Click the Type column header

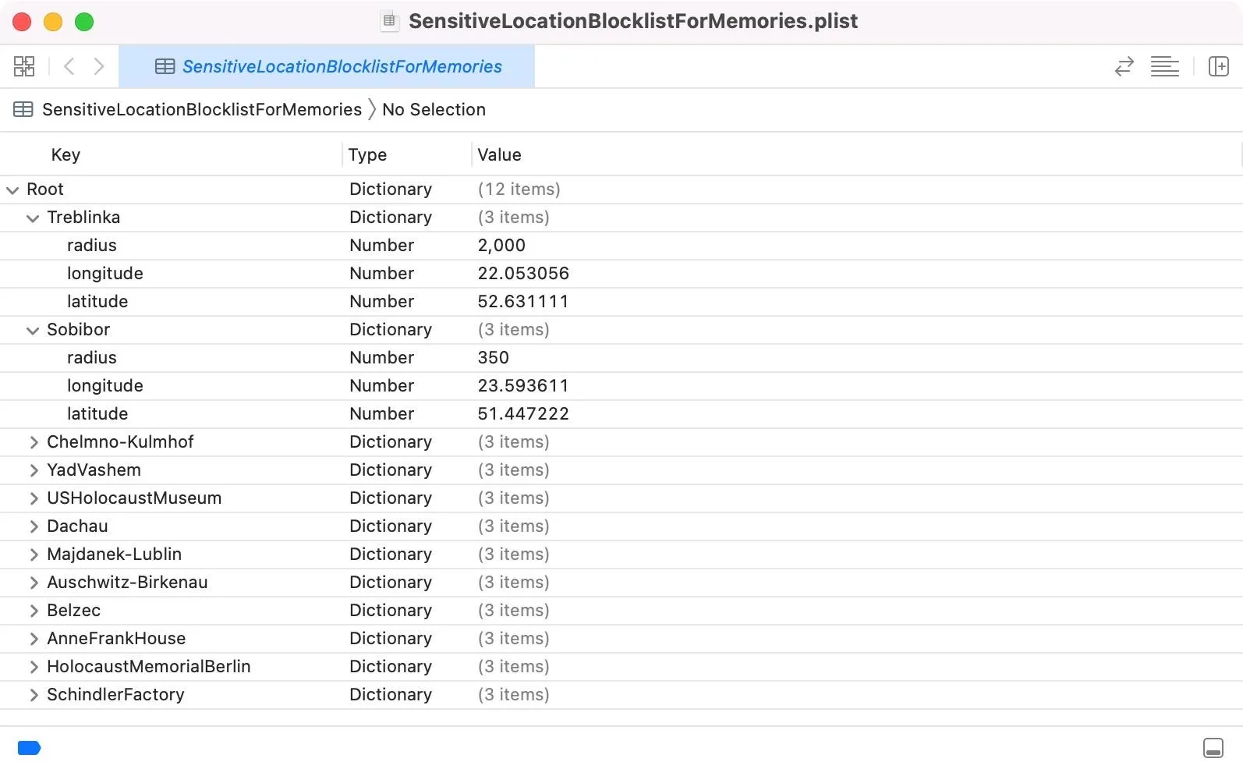[367, 154]
